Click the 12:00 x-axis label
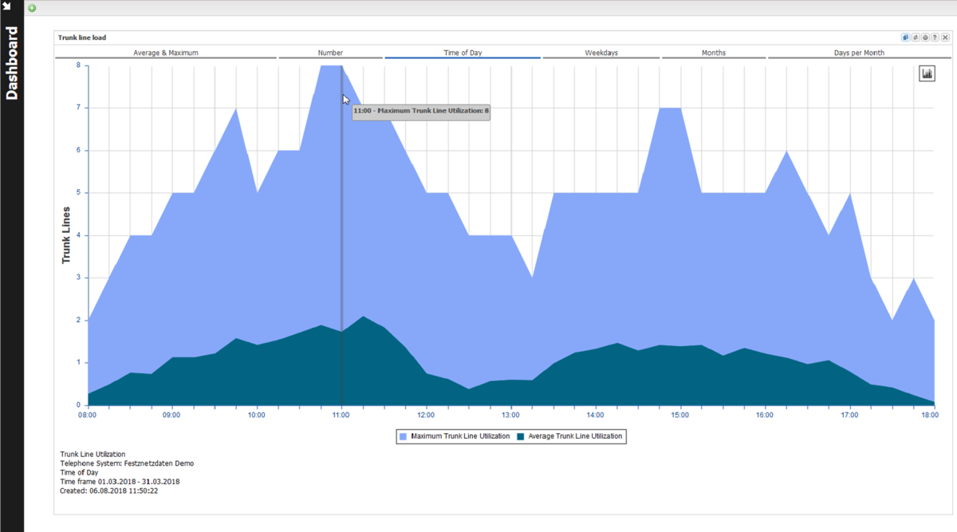 pos(426,415)
